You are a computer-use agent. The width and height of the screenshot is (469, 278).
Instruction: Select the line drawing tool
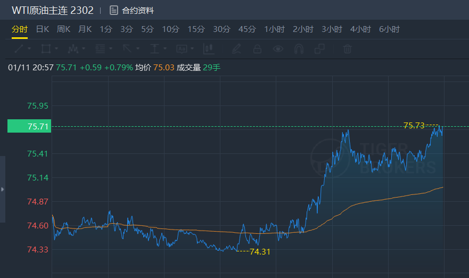19,48
